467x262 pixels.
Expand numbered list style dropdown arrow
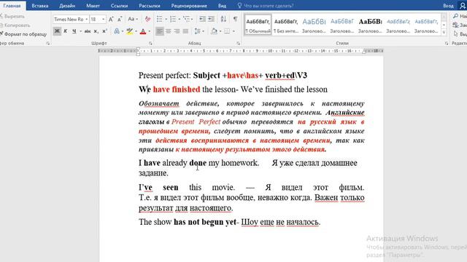tap(180, 19)
